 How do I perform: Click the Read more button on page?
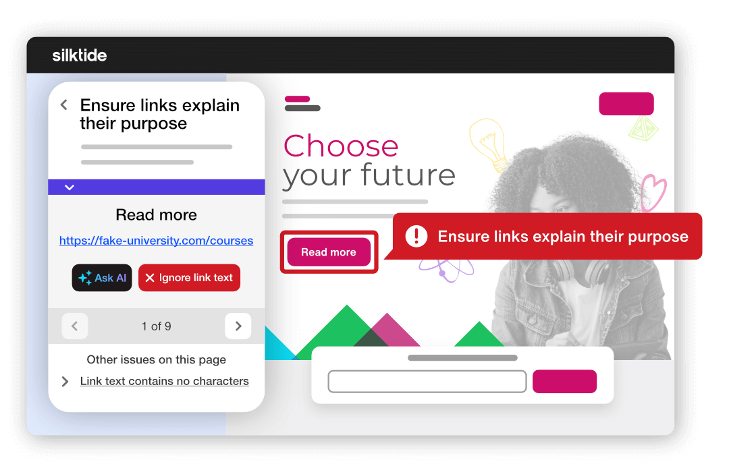(329, 252)
